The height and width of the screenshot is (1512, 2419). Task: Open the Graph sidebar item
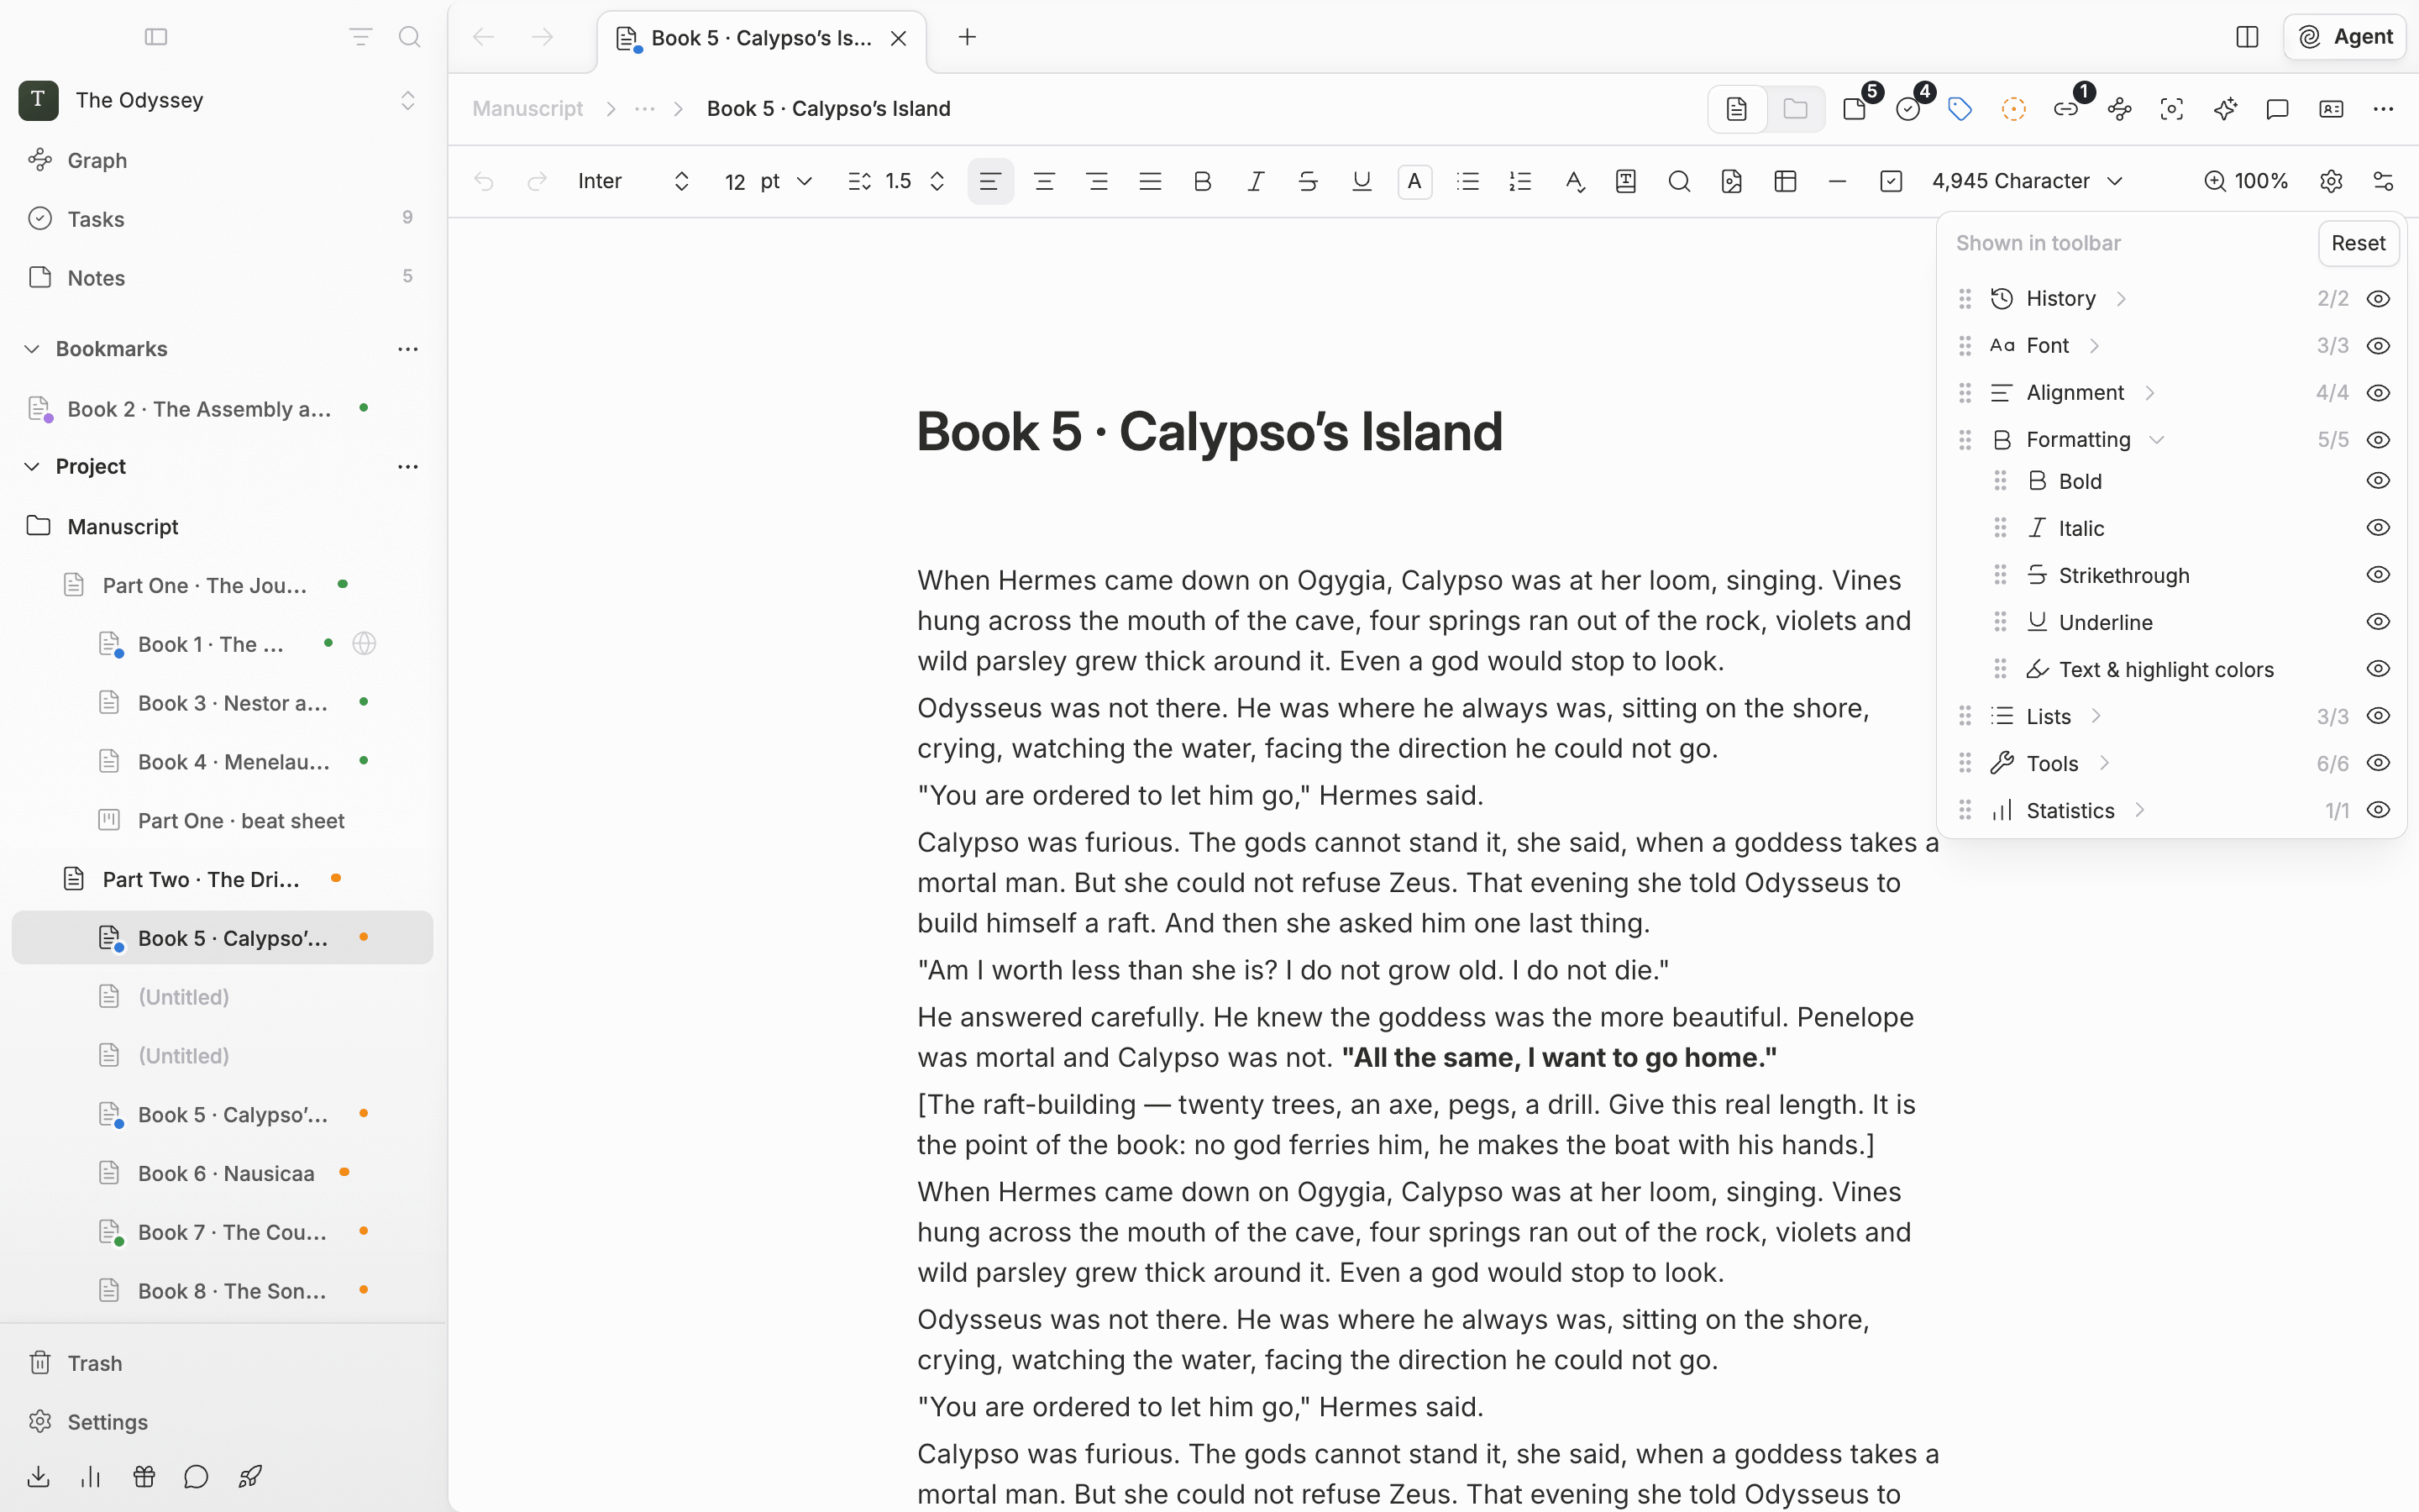222,160
